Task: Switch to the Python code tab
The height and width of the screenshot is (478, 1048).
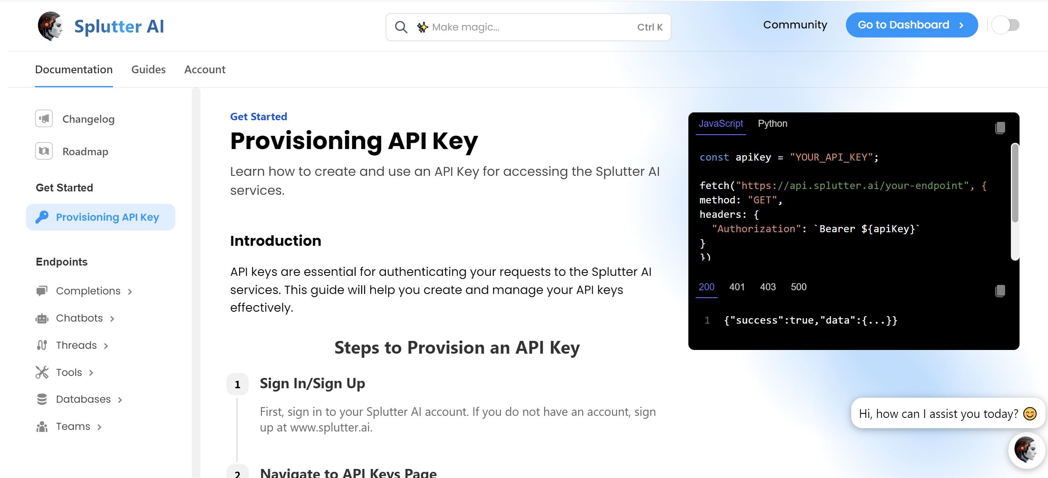Action: tap(772, 124)
